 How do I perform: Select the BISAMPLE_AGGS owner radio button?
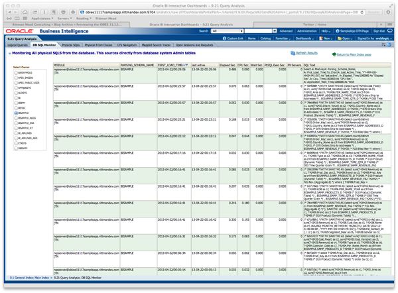pos(16,118)
